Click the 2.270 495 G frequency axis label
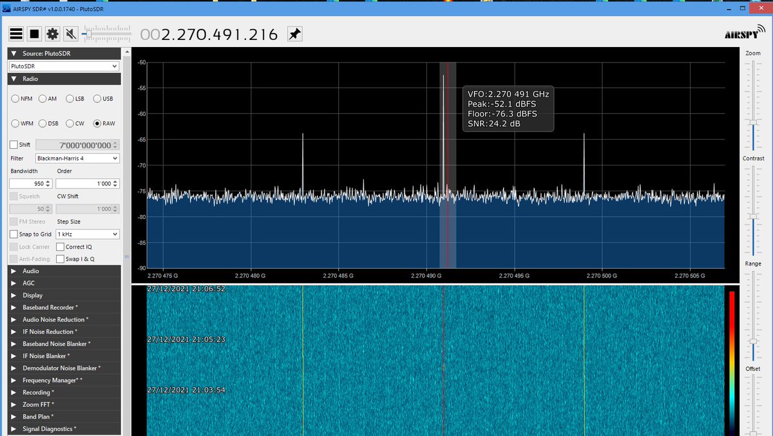This screenshot has height=436, width=773. (514, 275)
